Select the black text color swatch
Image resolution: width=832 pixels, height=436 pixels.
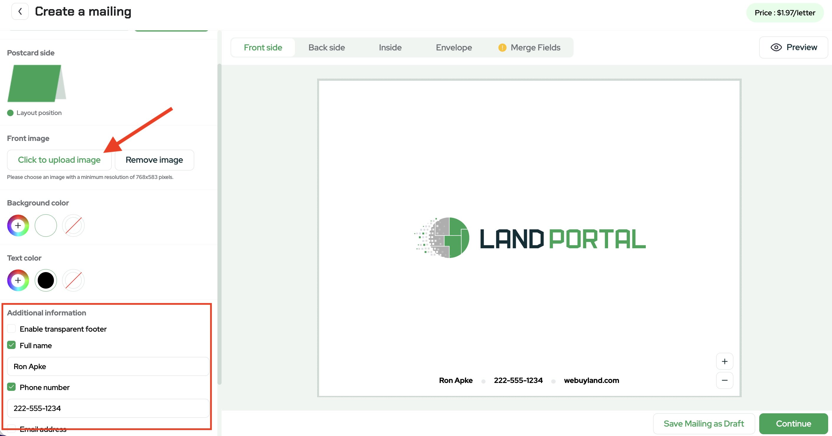[46, 280]
